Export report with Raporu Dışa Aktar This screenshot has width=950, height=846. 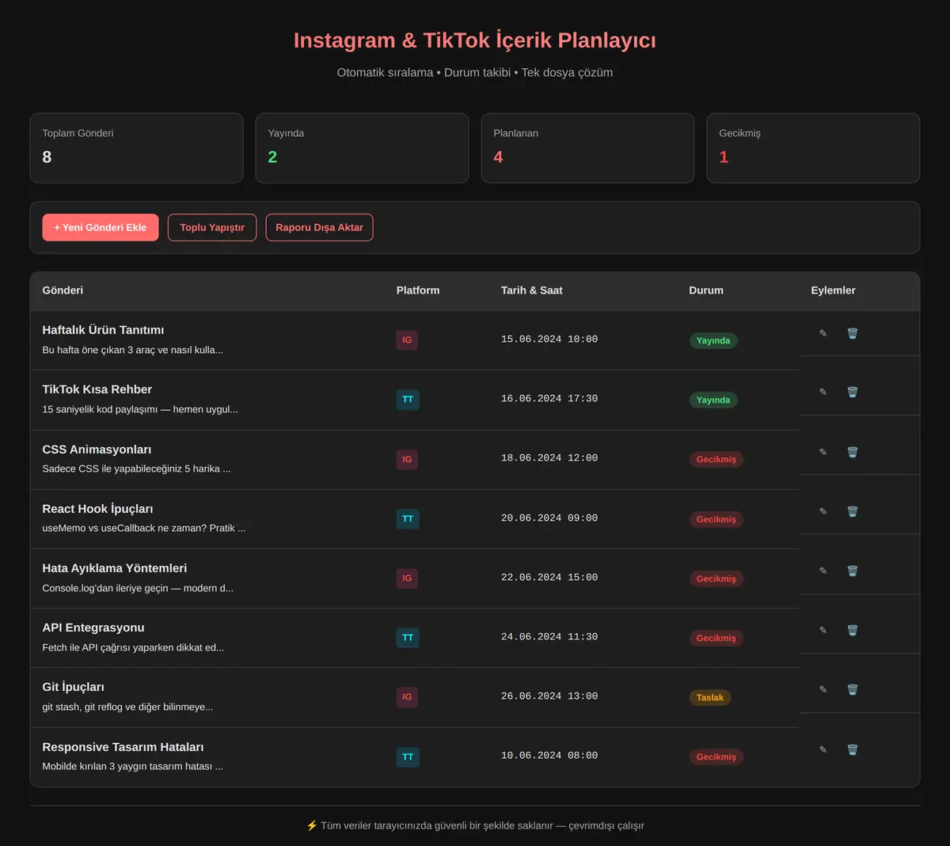click(x=319, y=227)
